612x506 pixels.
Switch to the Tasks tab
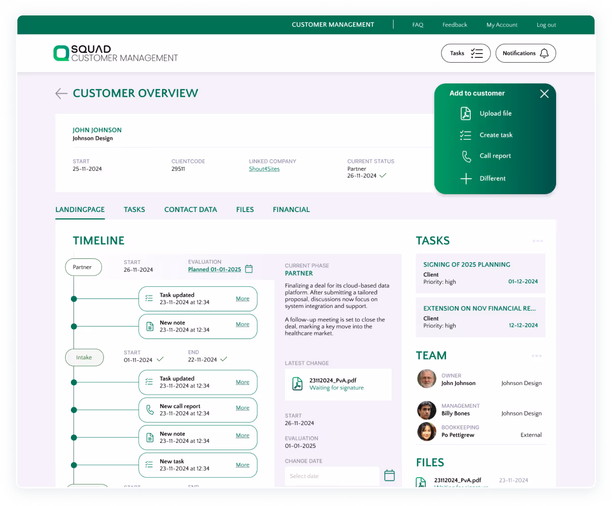pyautogui.click(x=134, y=210)
